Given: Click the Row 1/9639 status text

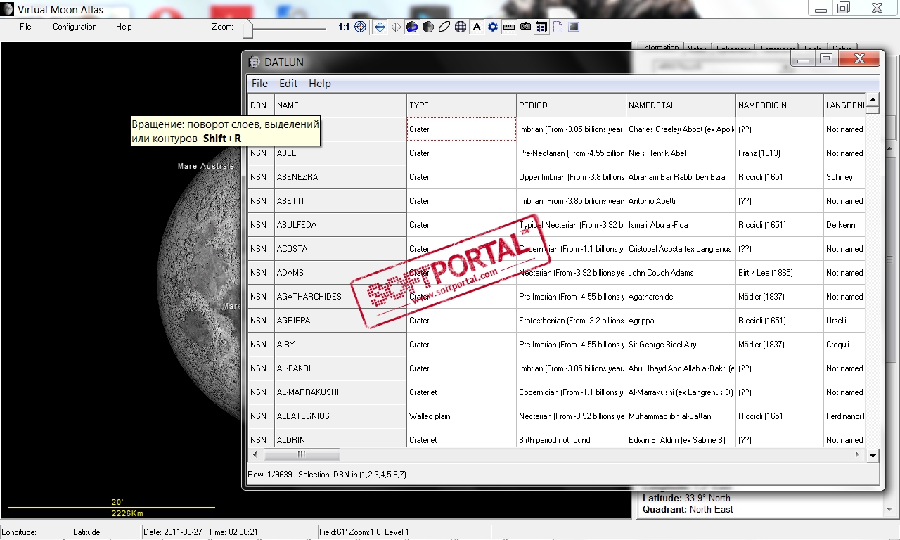Looking at the screenshot, I should [269, 475].
